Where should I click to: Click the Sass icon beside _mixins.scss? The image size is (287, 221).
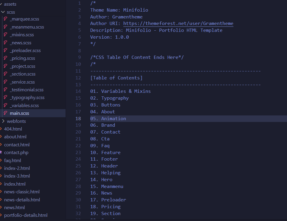click(5, 35)
